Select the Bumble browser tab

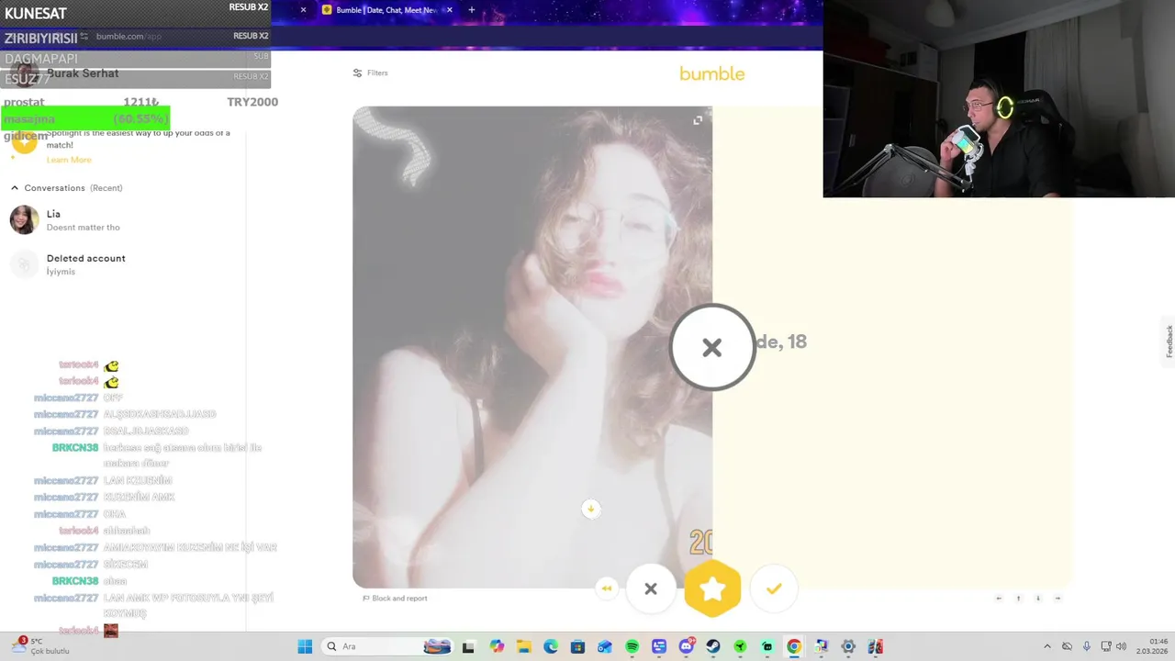(x=386, y=10)
